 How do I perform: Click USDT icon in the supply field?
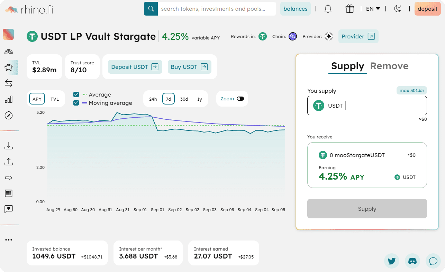coord(319,106)
